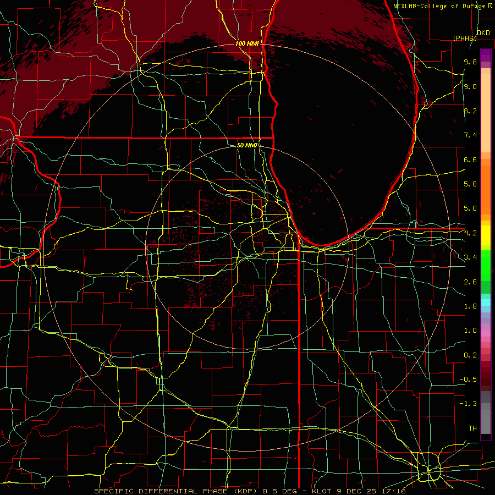The image size is (495, 495).
Task: Click the 1.8 legend value
Action: pos(470,306)
